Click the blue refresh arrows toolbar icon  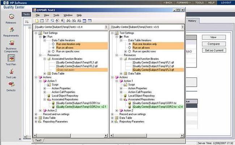coord(52,21)
